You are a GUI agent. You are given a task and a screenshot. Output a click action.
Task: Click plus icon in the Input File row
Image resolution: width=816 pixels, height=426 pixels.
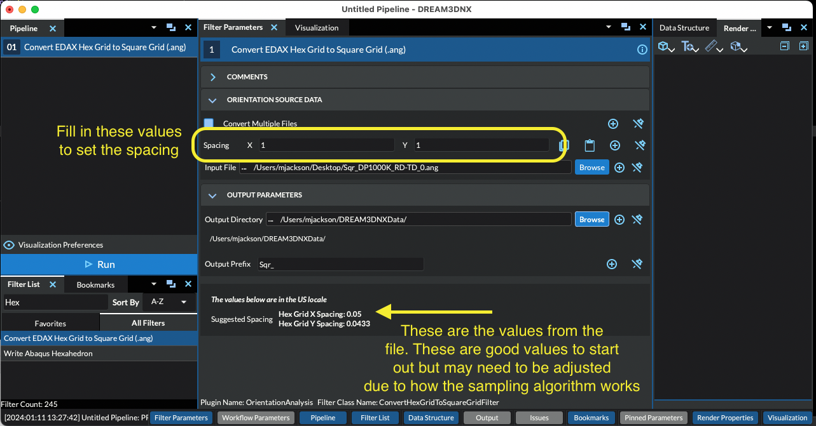point(619,168)
